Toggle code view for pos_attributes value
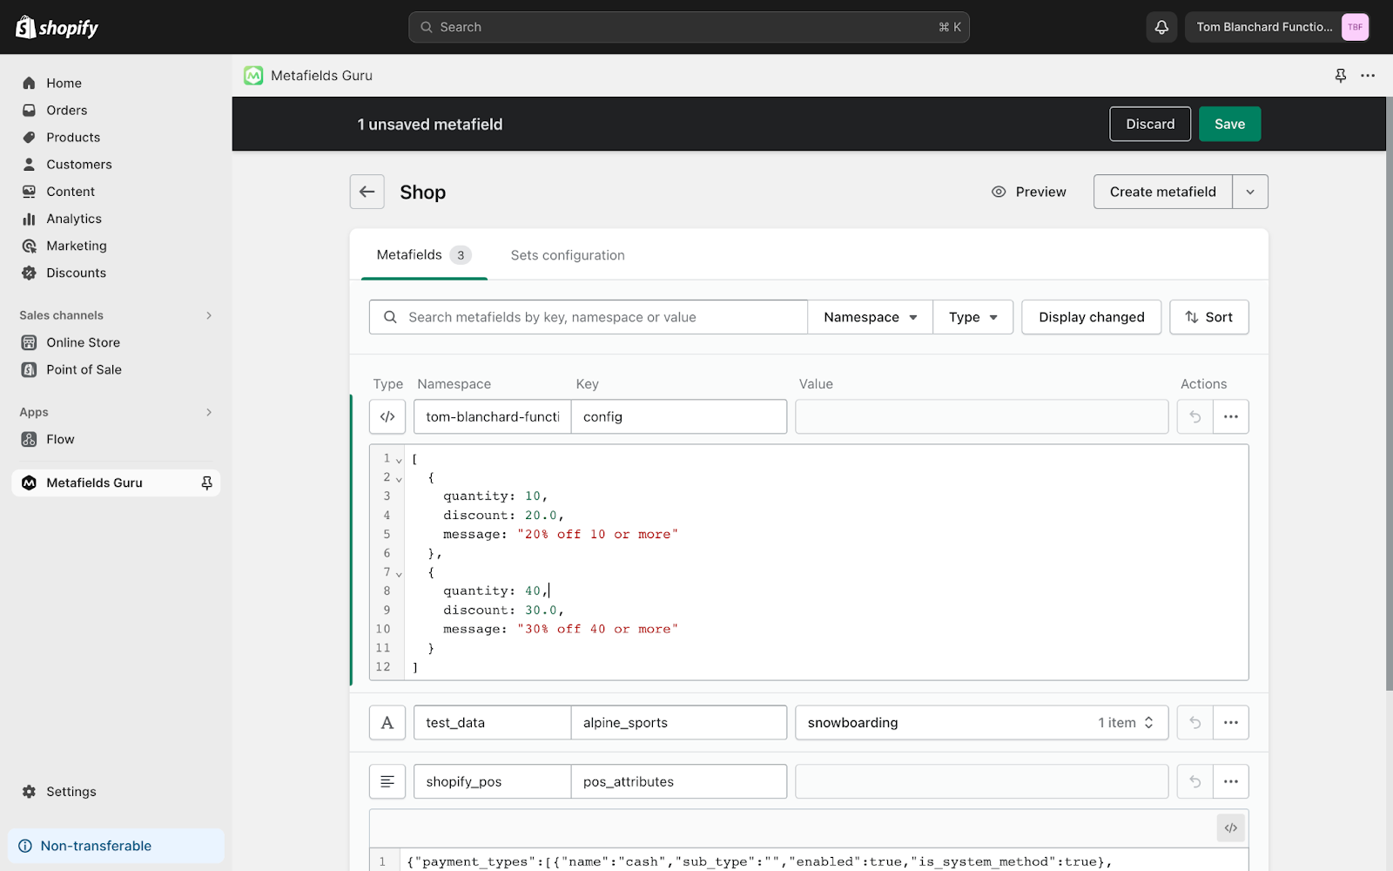This screenshot has width=1393, height=871. click(x=1231, y=828)
